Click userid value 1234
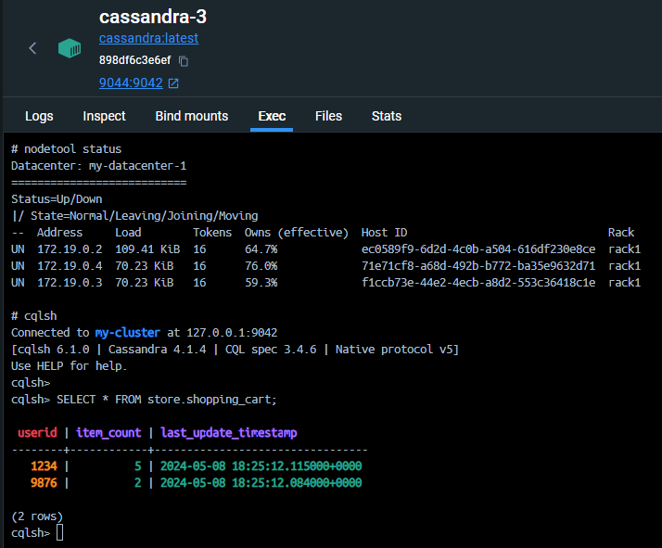 pyautogui.click(x=44, y=466)
